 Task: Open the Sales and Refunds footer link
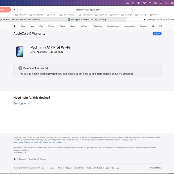tap(94, 168)
